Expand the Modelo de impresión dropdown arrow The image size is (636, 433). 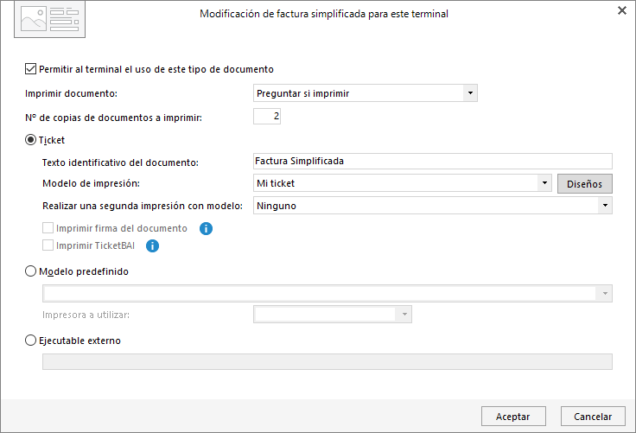pyautogui.click(x=544, y=183)
